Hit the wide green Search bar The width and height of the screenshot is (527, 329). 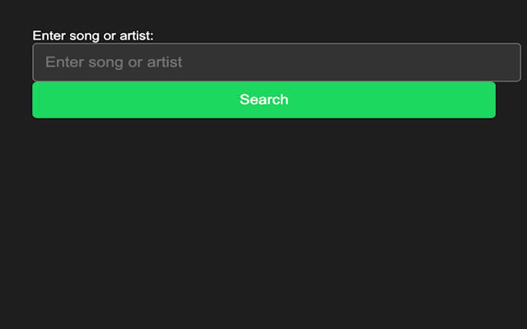coord(263,100)
